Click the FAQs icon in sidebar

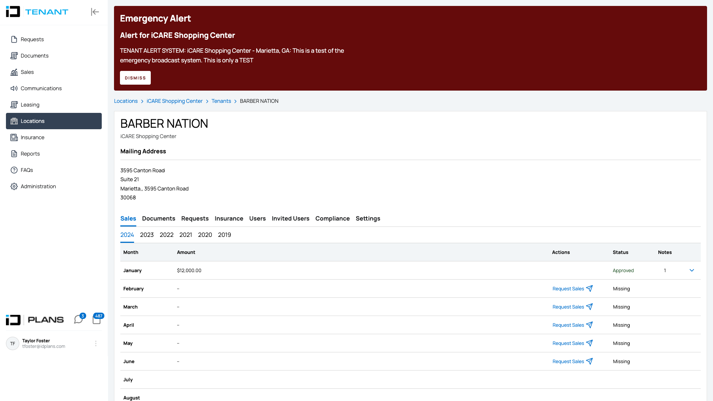pos(13,170)
